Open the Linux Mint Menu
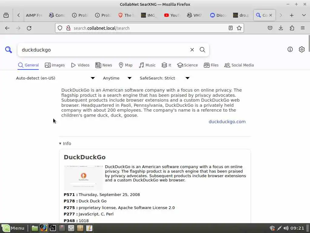 click(x=13, y=228)
